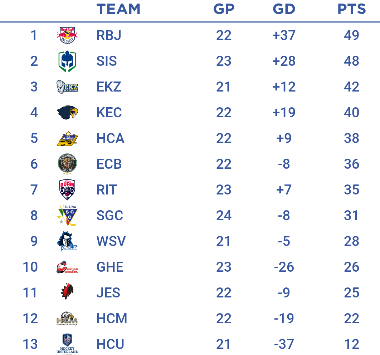
Task: Open the WSV team name link
Action: [x=111, y=241]
